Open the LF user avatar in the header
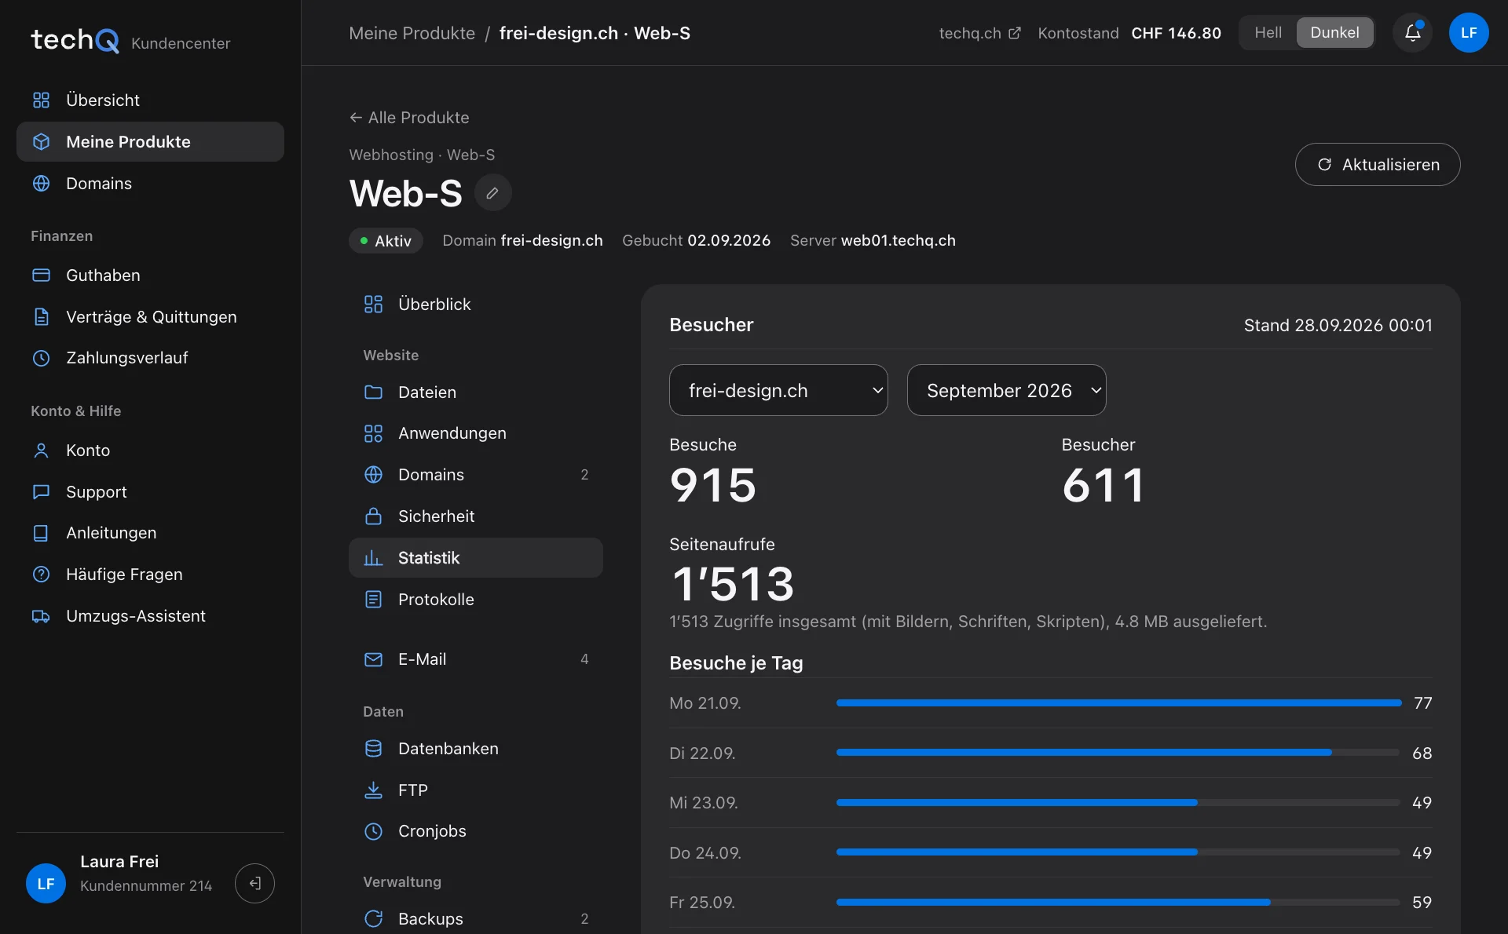Image resolution: width=1508 pixels, height=934 pixels. 1469,33
